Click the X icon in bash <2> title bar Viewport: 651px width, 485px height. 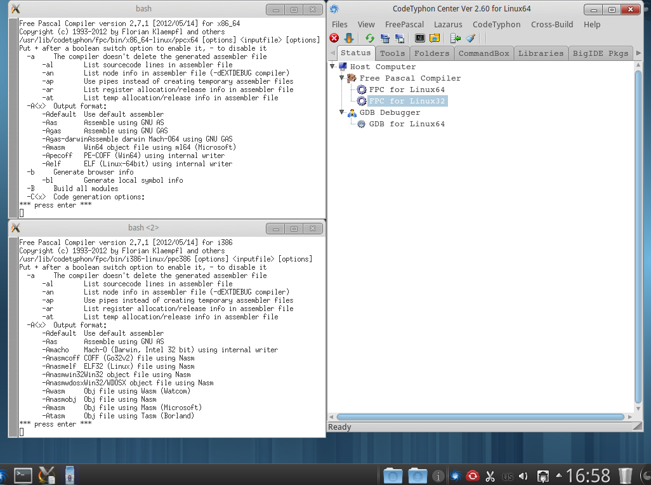pos(16,227)
